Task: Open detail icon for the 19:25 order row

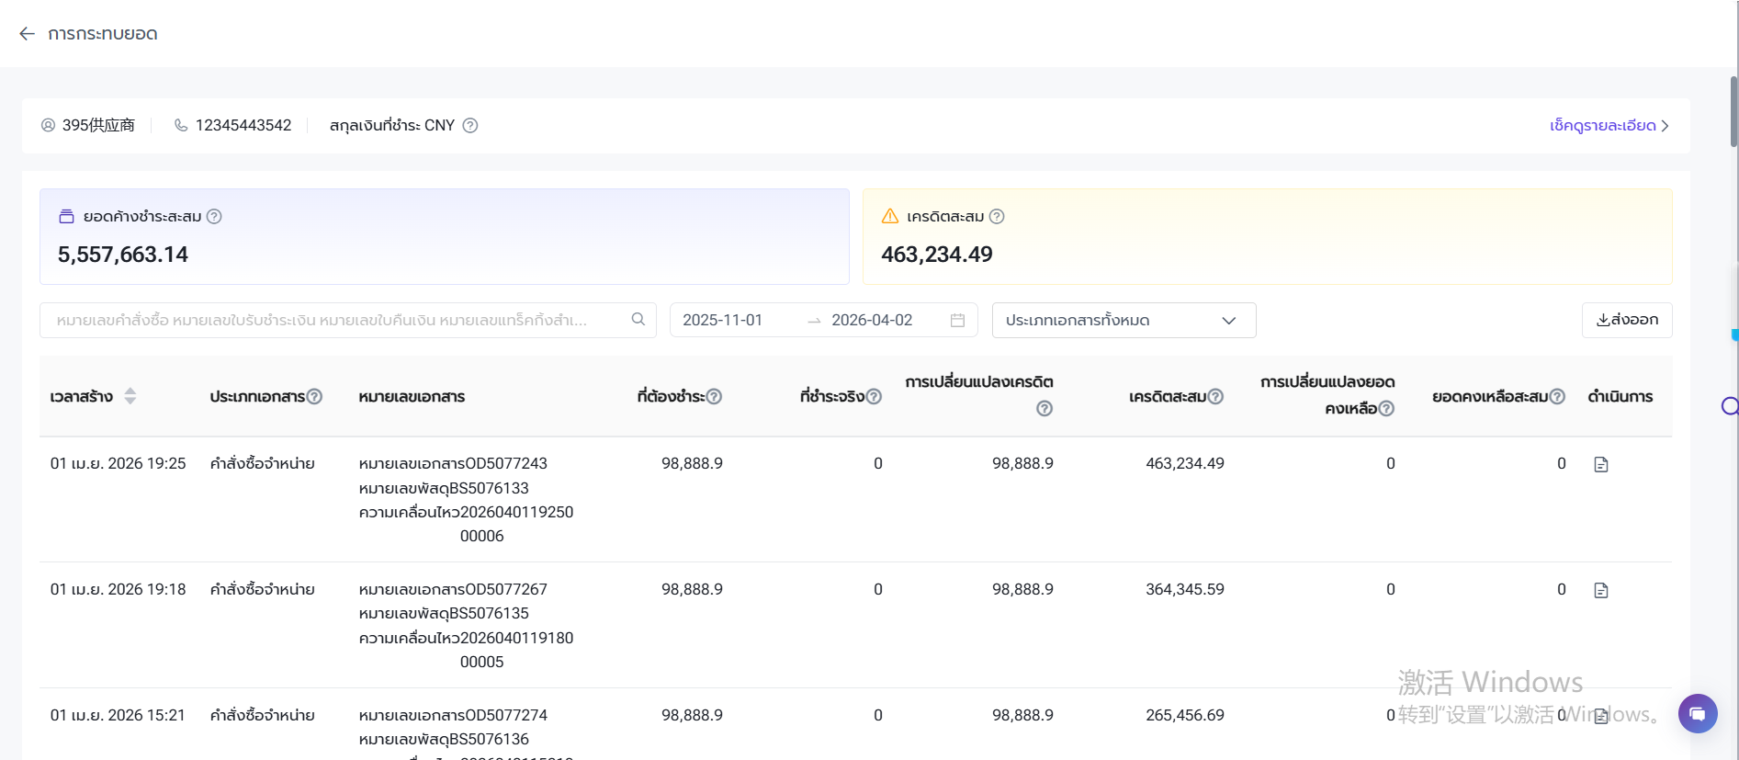Action: click(1600, 465)
